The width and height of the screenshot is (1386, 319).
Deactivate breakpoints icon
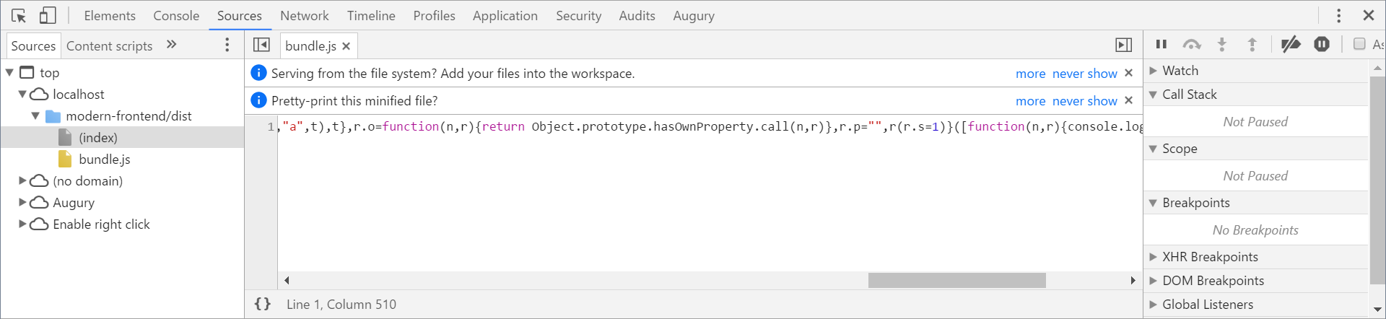(x=1291, y=44)
